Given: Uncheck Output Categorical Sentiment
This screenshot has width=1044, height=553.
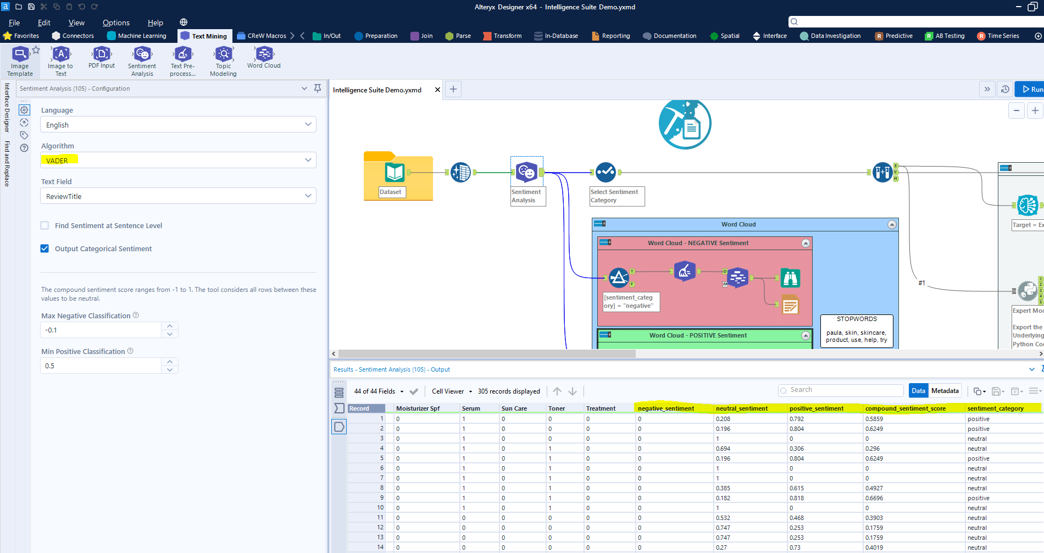Looking at the screenshot, I should point(44,248).
